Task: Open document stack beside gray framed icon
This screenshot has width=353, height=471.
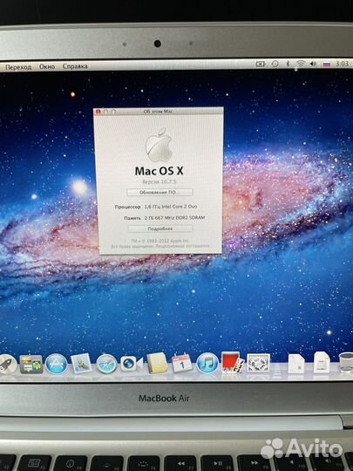Action: (296, 363)
